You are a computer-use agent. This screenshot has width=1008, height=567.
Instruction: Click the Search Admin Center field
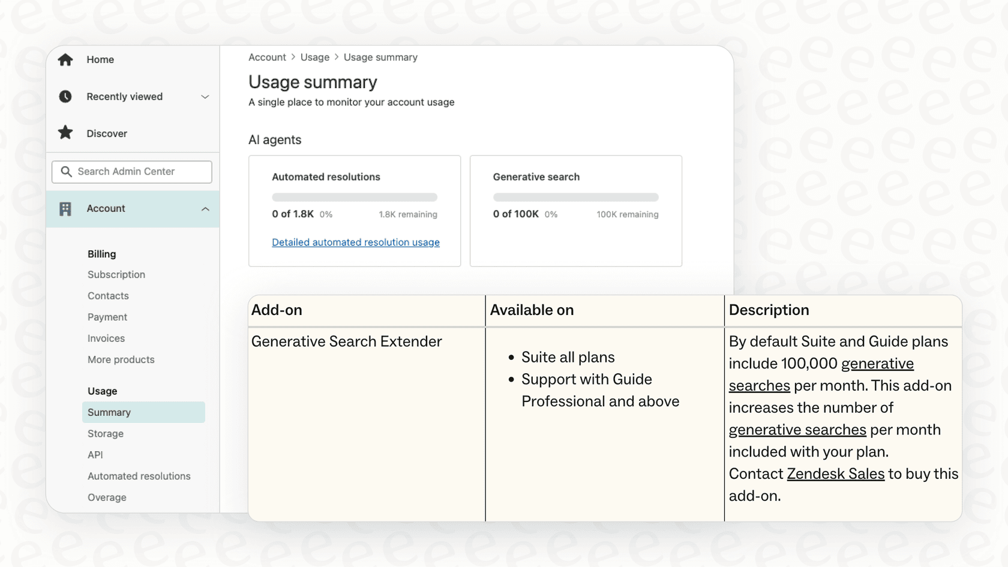click(x=132, y=172)
